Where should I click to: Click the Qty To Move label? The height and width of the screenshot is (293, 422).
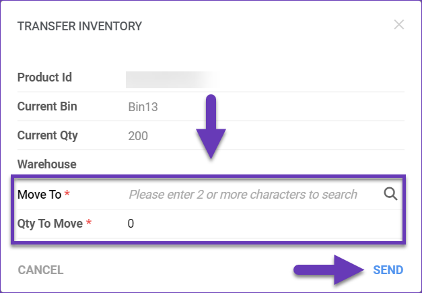coord(48,223)
